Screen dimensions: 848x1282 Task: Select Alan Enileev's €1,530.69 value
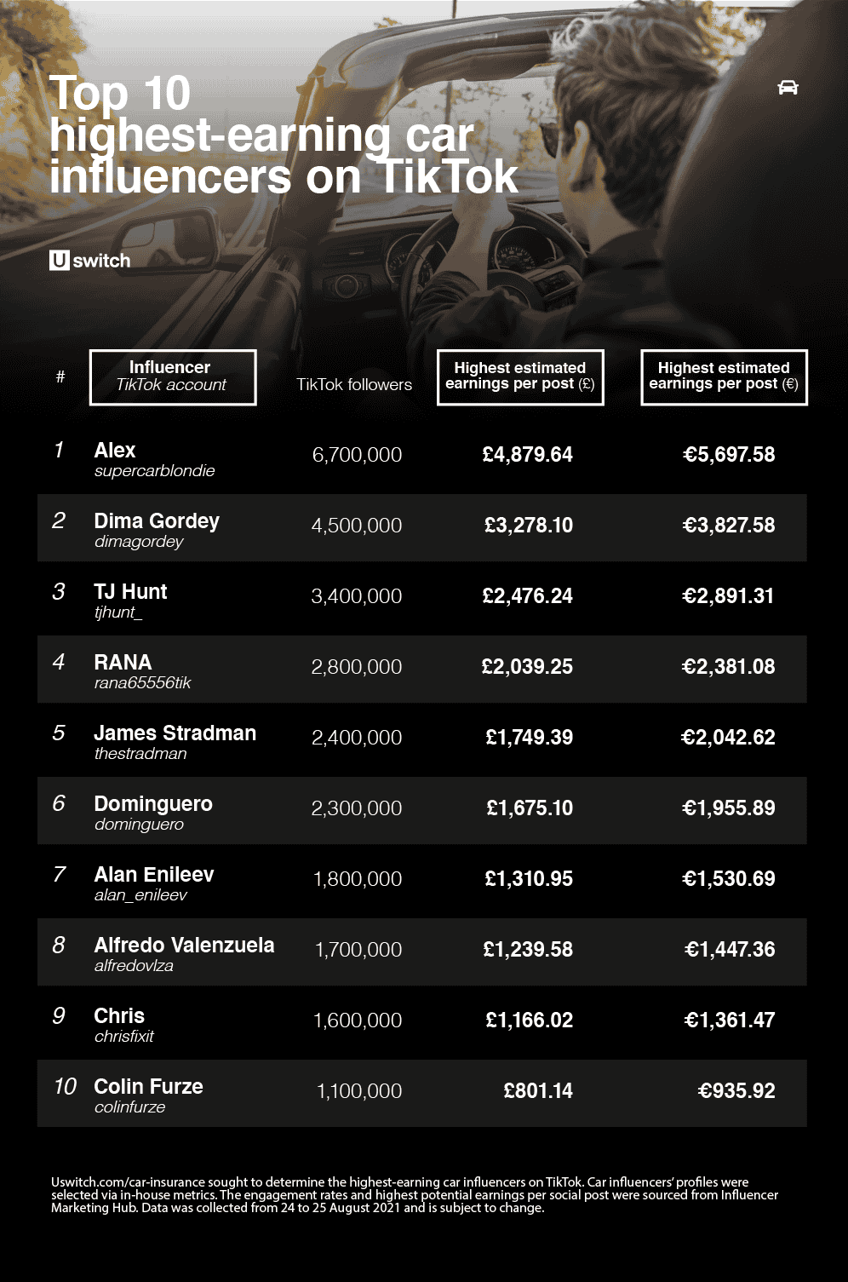(x=729, y=879)
